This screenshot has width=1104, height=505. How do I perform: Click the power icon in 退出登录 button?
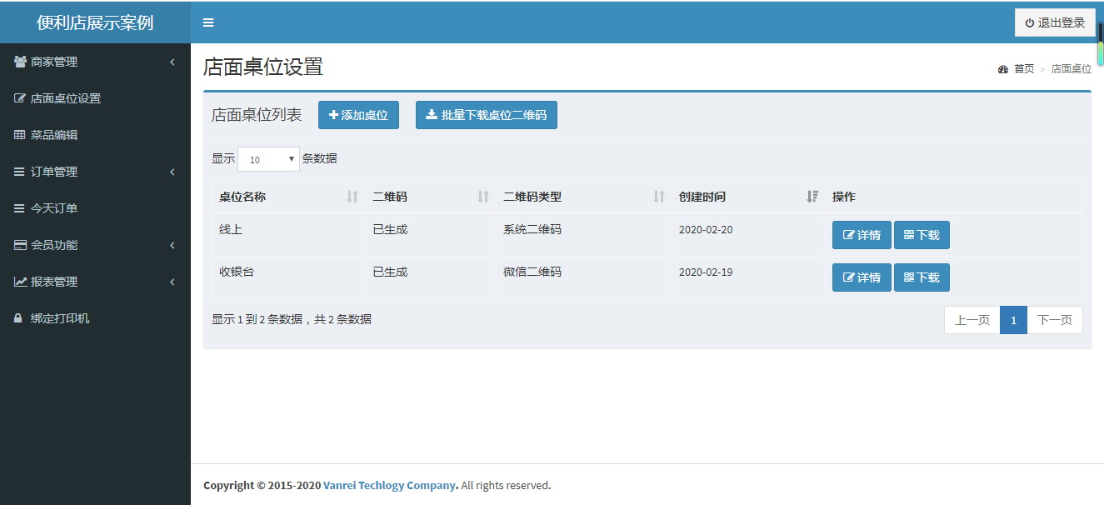coord(1030,22)
